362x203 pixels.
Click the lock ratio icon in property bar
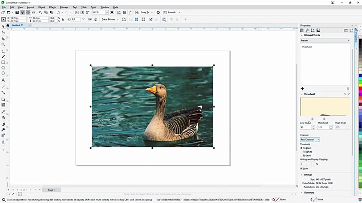pos(62,19)
